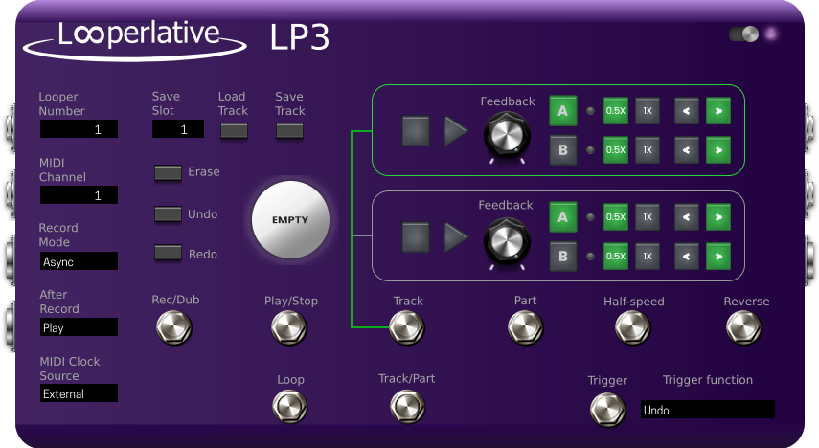Click the Undo button
The image size is (819, 448).
pyautogui.click(x=169, y=214)
